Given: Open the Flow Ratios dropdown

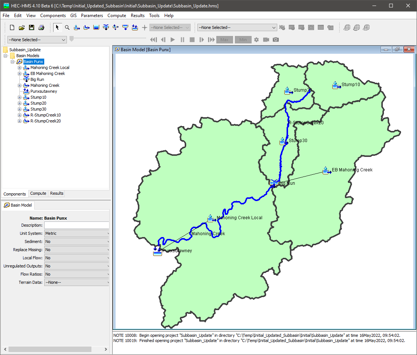Looking at the screenshot, I should [x=77, y=274].
